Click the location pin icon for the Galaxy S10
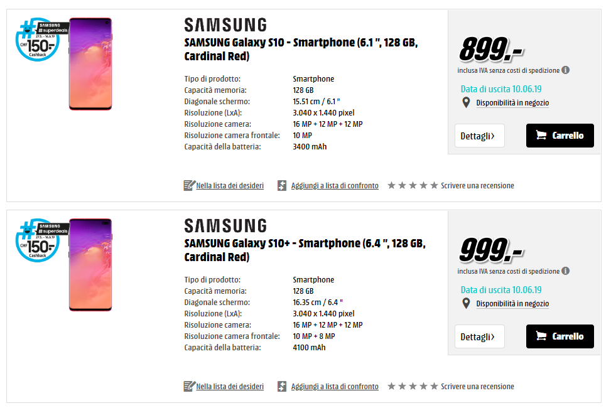Screen dimensions: 611x408 (x=466, y=102)
